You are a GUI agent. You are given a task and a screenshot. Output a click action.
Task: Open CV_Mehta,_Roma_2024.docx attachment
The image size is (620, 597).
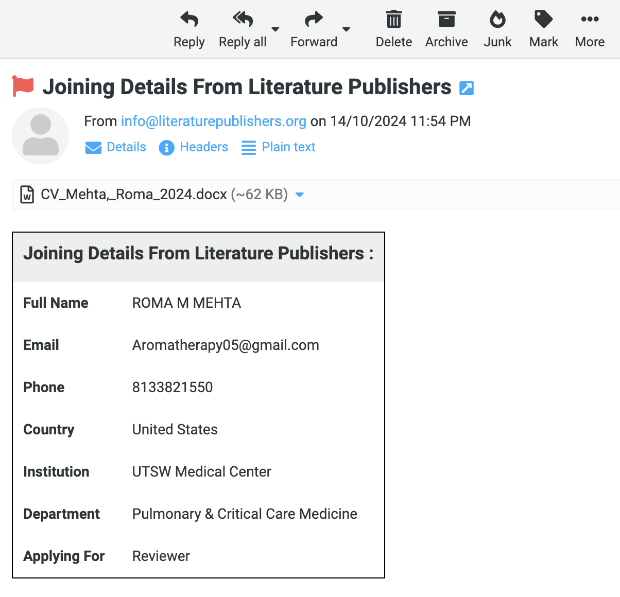[134, 195]
